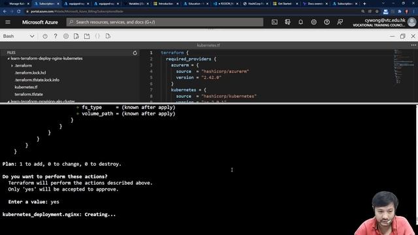Open .terraform.tfstate.lock.info file
Image resolution: width=418 pixels, height=235 pixels.
point(37,80)
